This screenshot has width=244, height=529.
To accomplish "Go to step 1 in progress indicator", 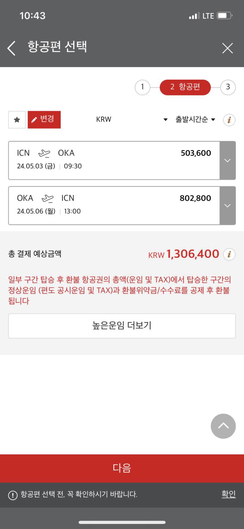I will tap(143, 87).
